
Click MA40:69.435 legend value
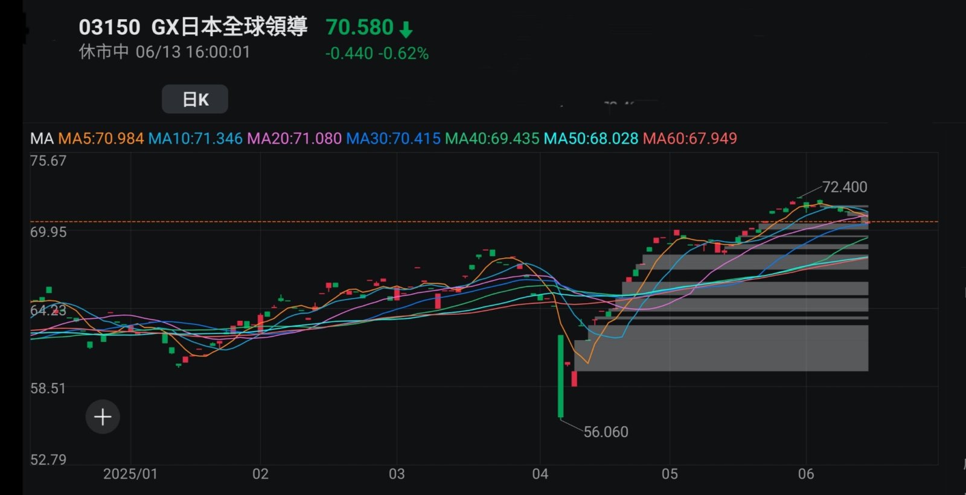coord(492,139)
